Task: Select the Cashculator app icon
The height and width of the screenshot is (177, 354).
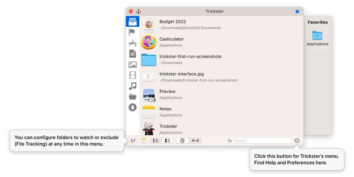Action: (148, 42)
